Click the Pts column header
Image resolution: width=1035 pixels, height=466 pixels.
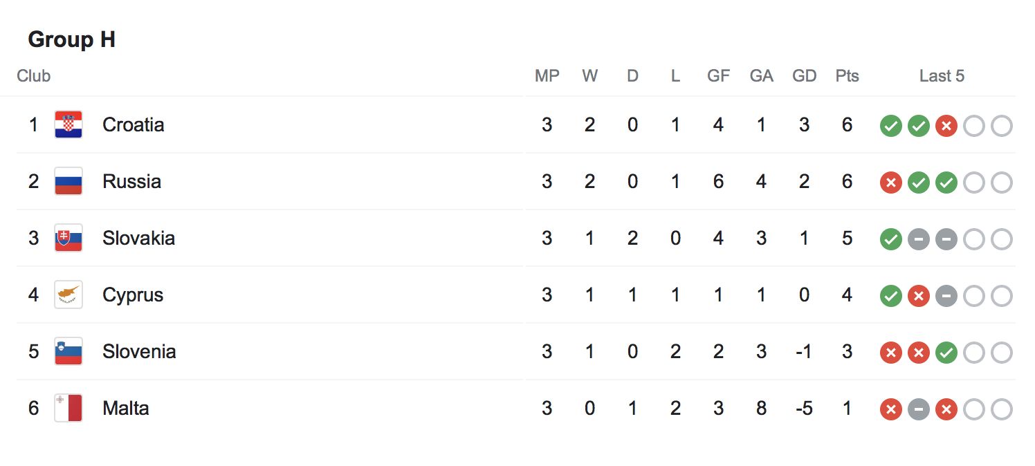(847, 76)
